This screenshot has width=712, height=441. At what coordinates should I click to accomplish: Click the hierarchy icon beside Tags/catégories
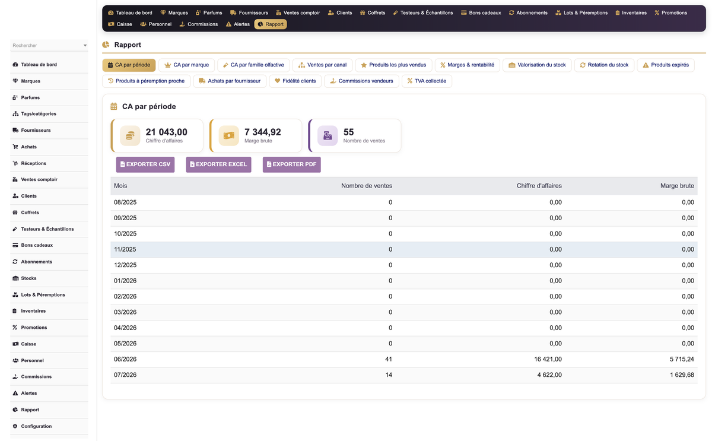[x=15, y=114]
